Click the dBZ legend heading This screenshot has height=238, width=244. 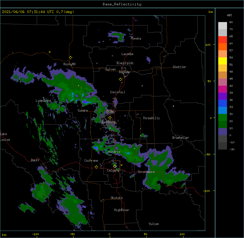tap(229, 15)
